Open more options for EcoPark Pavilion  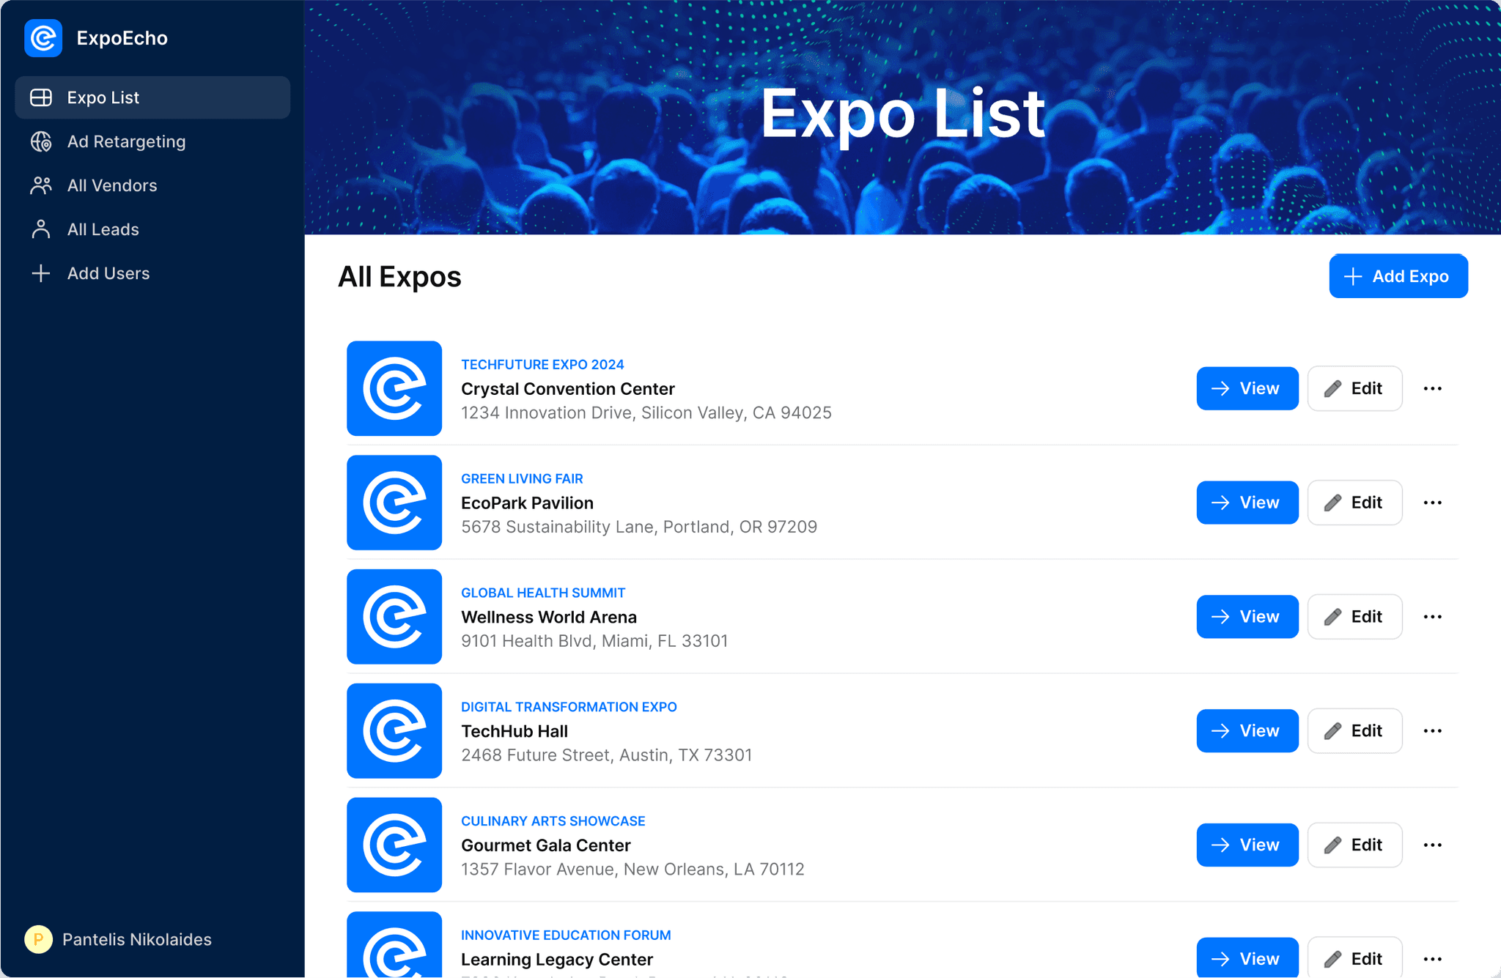1432,503
